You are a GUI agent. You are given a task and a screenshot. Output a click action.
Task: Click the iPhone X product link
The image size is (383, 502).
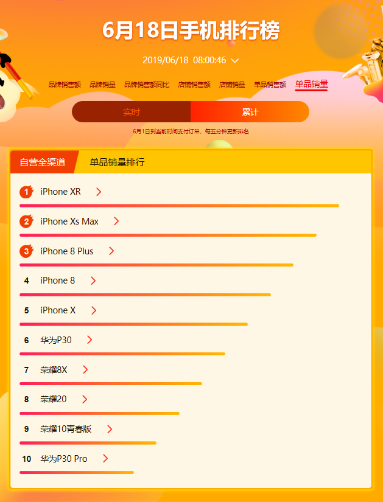tap(58, 310)
